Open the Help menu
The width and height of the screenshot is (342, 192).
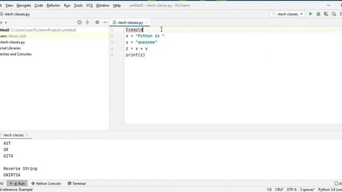tap(117, 5)
